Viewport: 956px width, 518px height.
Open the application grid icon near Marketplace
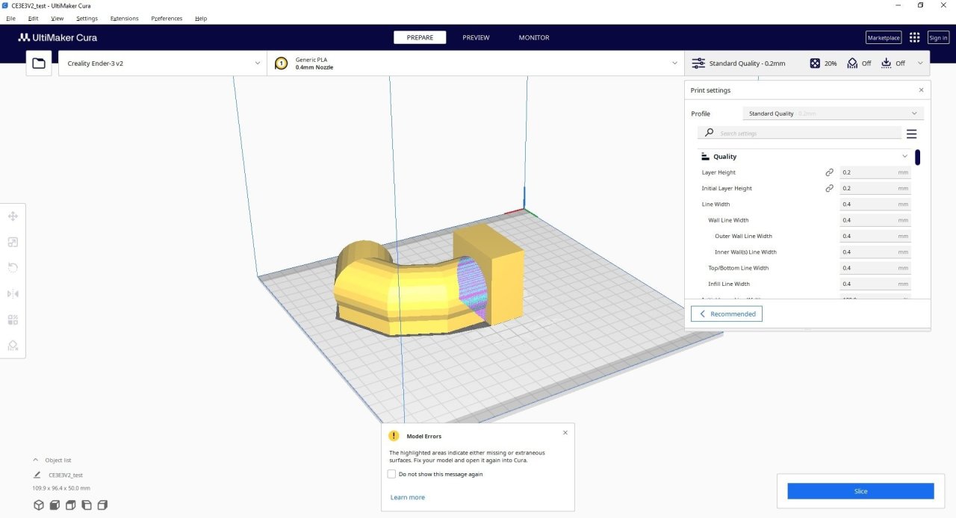coord(914,37)
